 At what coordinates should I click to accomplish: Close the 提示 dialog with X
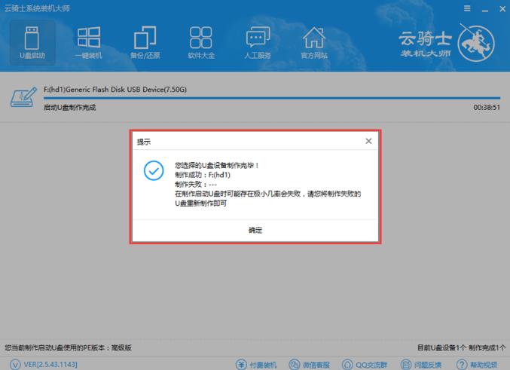tap(368, 141)
